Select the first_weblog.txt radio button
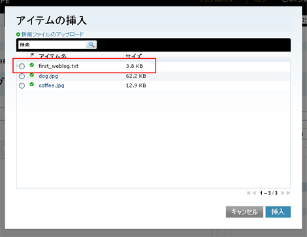Screen dimensions: 307x237 (22, 66)
